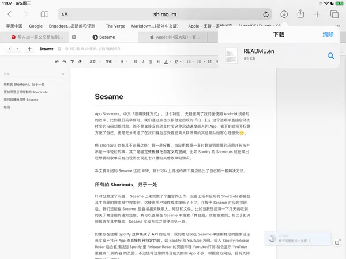
Task: Undo the last edit
Action: [x=57, y=62]
